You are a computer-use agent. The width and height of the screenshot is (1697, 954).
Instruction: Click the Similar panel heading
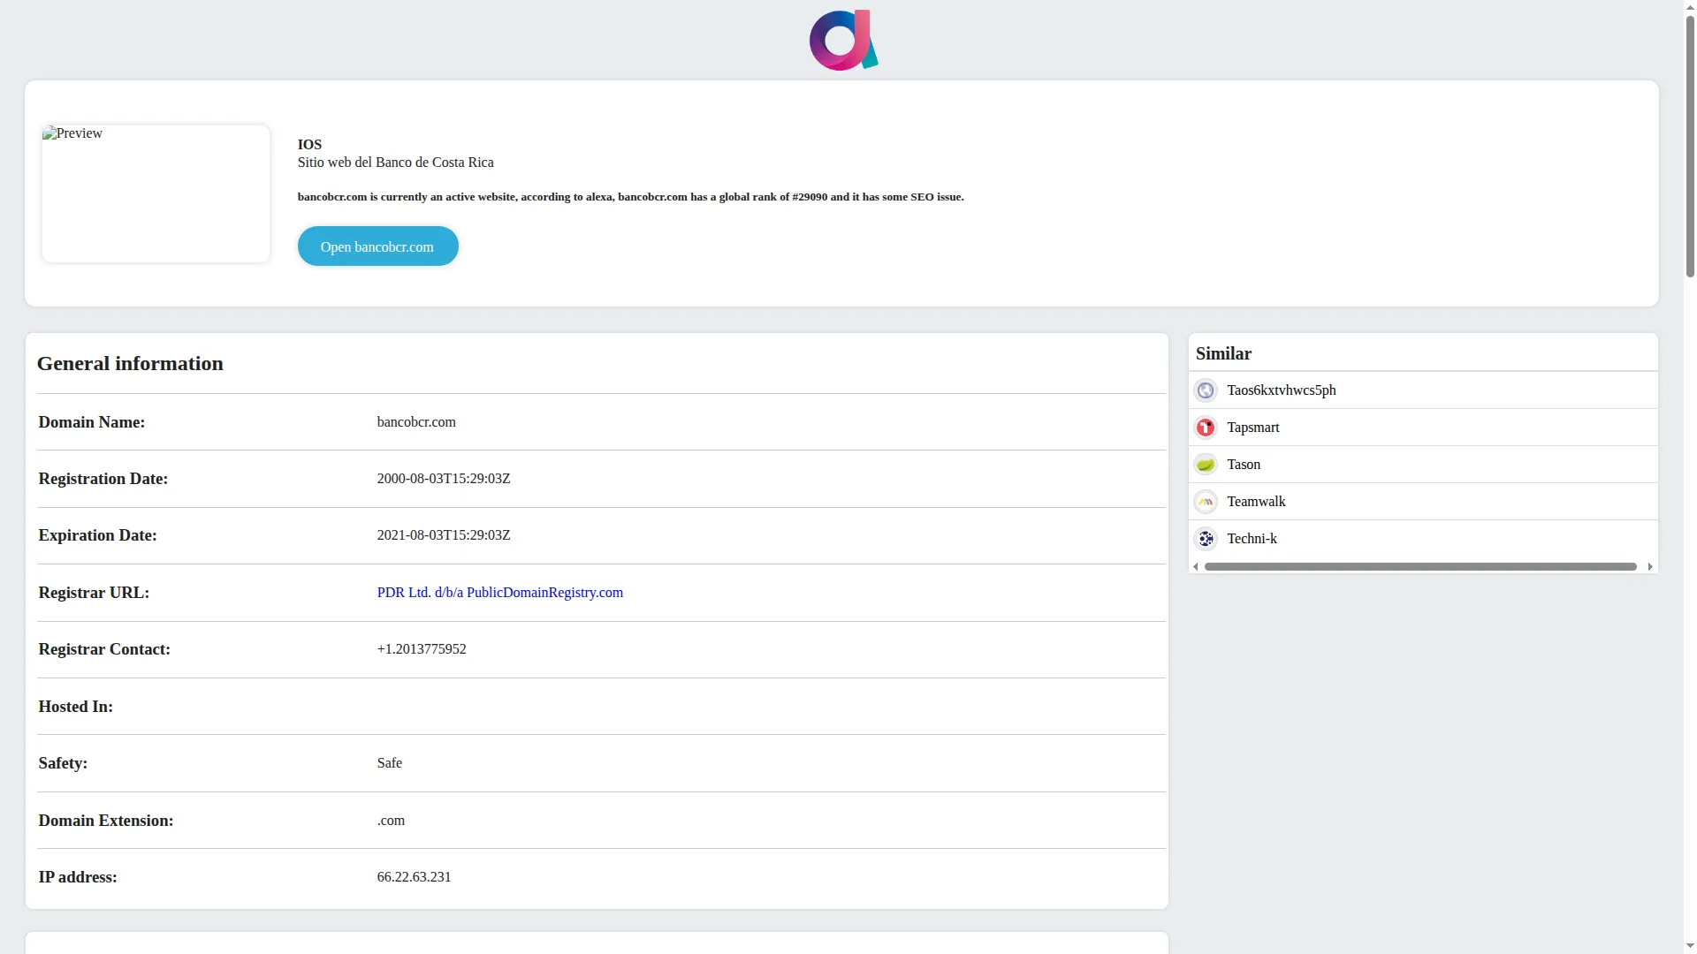[1223, 354]
